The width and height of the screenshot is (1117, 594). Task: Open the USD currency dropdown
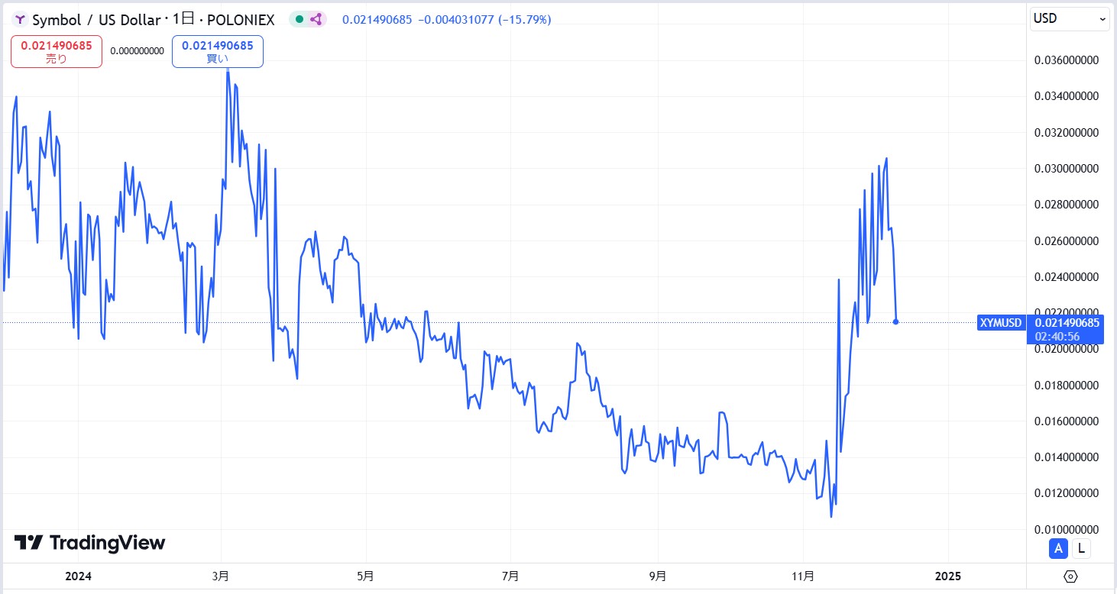(x=1070, y=18)
